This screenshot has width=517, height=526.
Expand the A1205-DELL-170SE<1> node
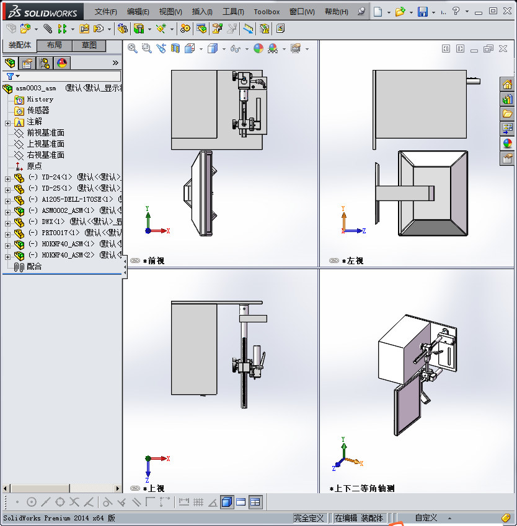(7, 201)
